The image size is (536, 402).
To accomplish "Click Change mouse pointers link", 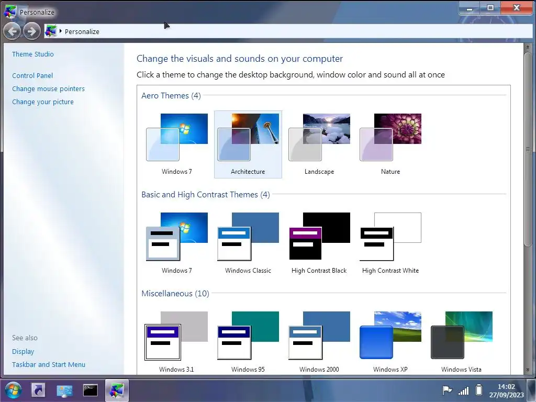I will [x=48, y=88].
